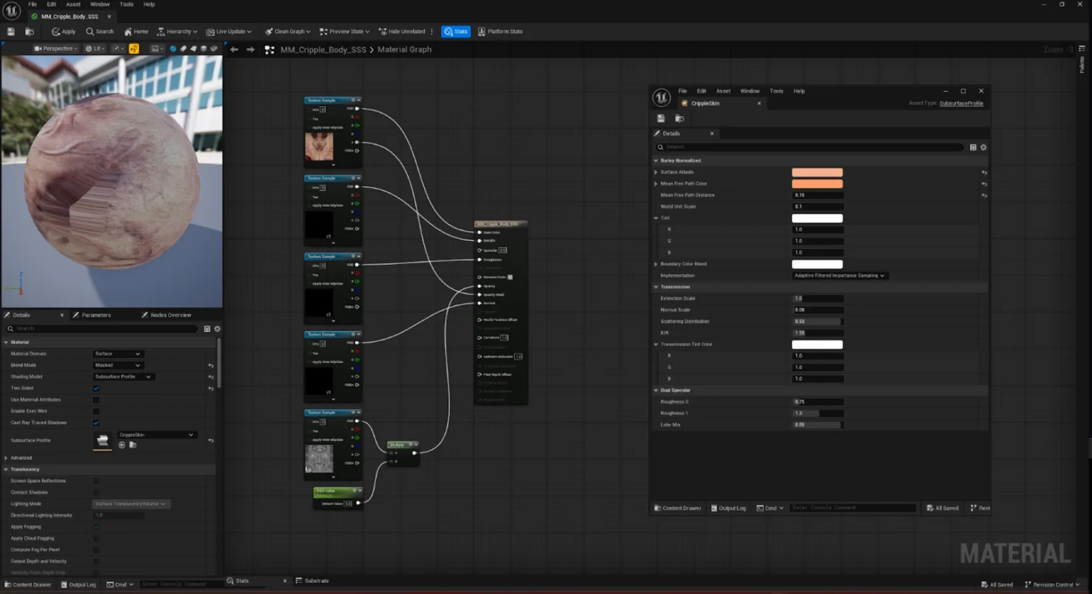
Task: Enable Use Material Attributes checkbox
Action: (96, 400)
